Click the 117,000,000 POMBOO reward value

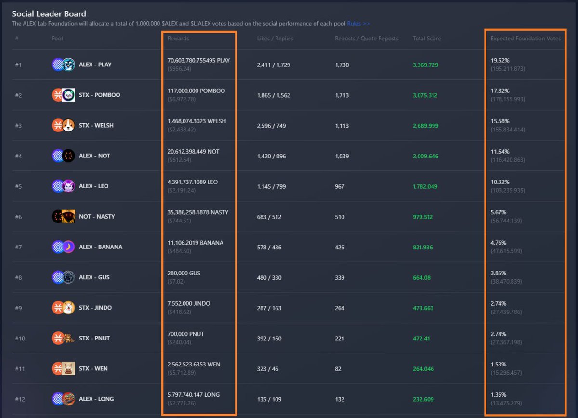(196, 91)
